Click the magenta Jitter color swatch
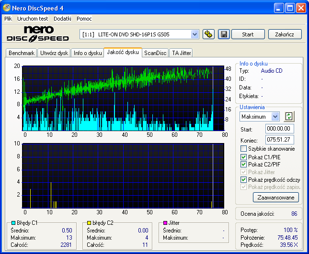 165,223
